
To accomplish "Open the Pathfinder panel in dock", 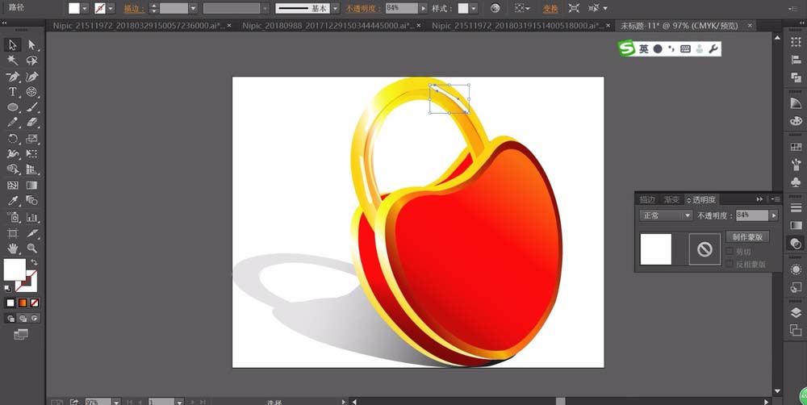I will pyautogui.click(x=796, y=77).
